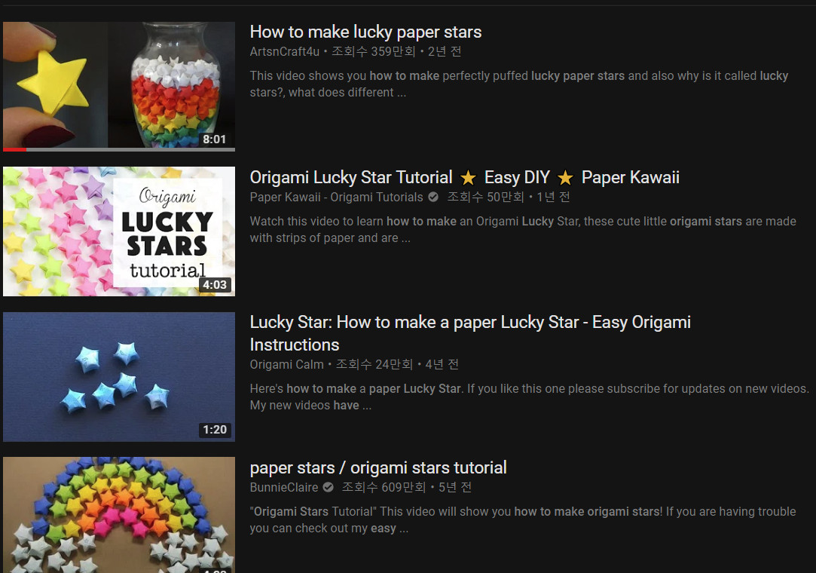Image resolution: width=816 pixels, height=573 pixels.
Task: Click the 8:01 duration badge
Action: point(214,139)
